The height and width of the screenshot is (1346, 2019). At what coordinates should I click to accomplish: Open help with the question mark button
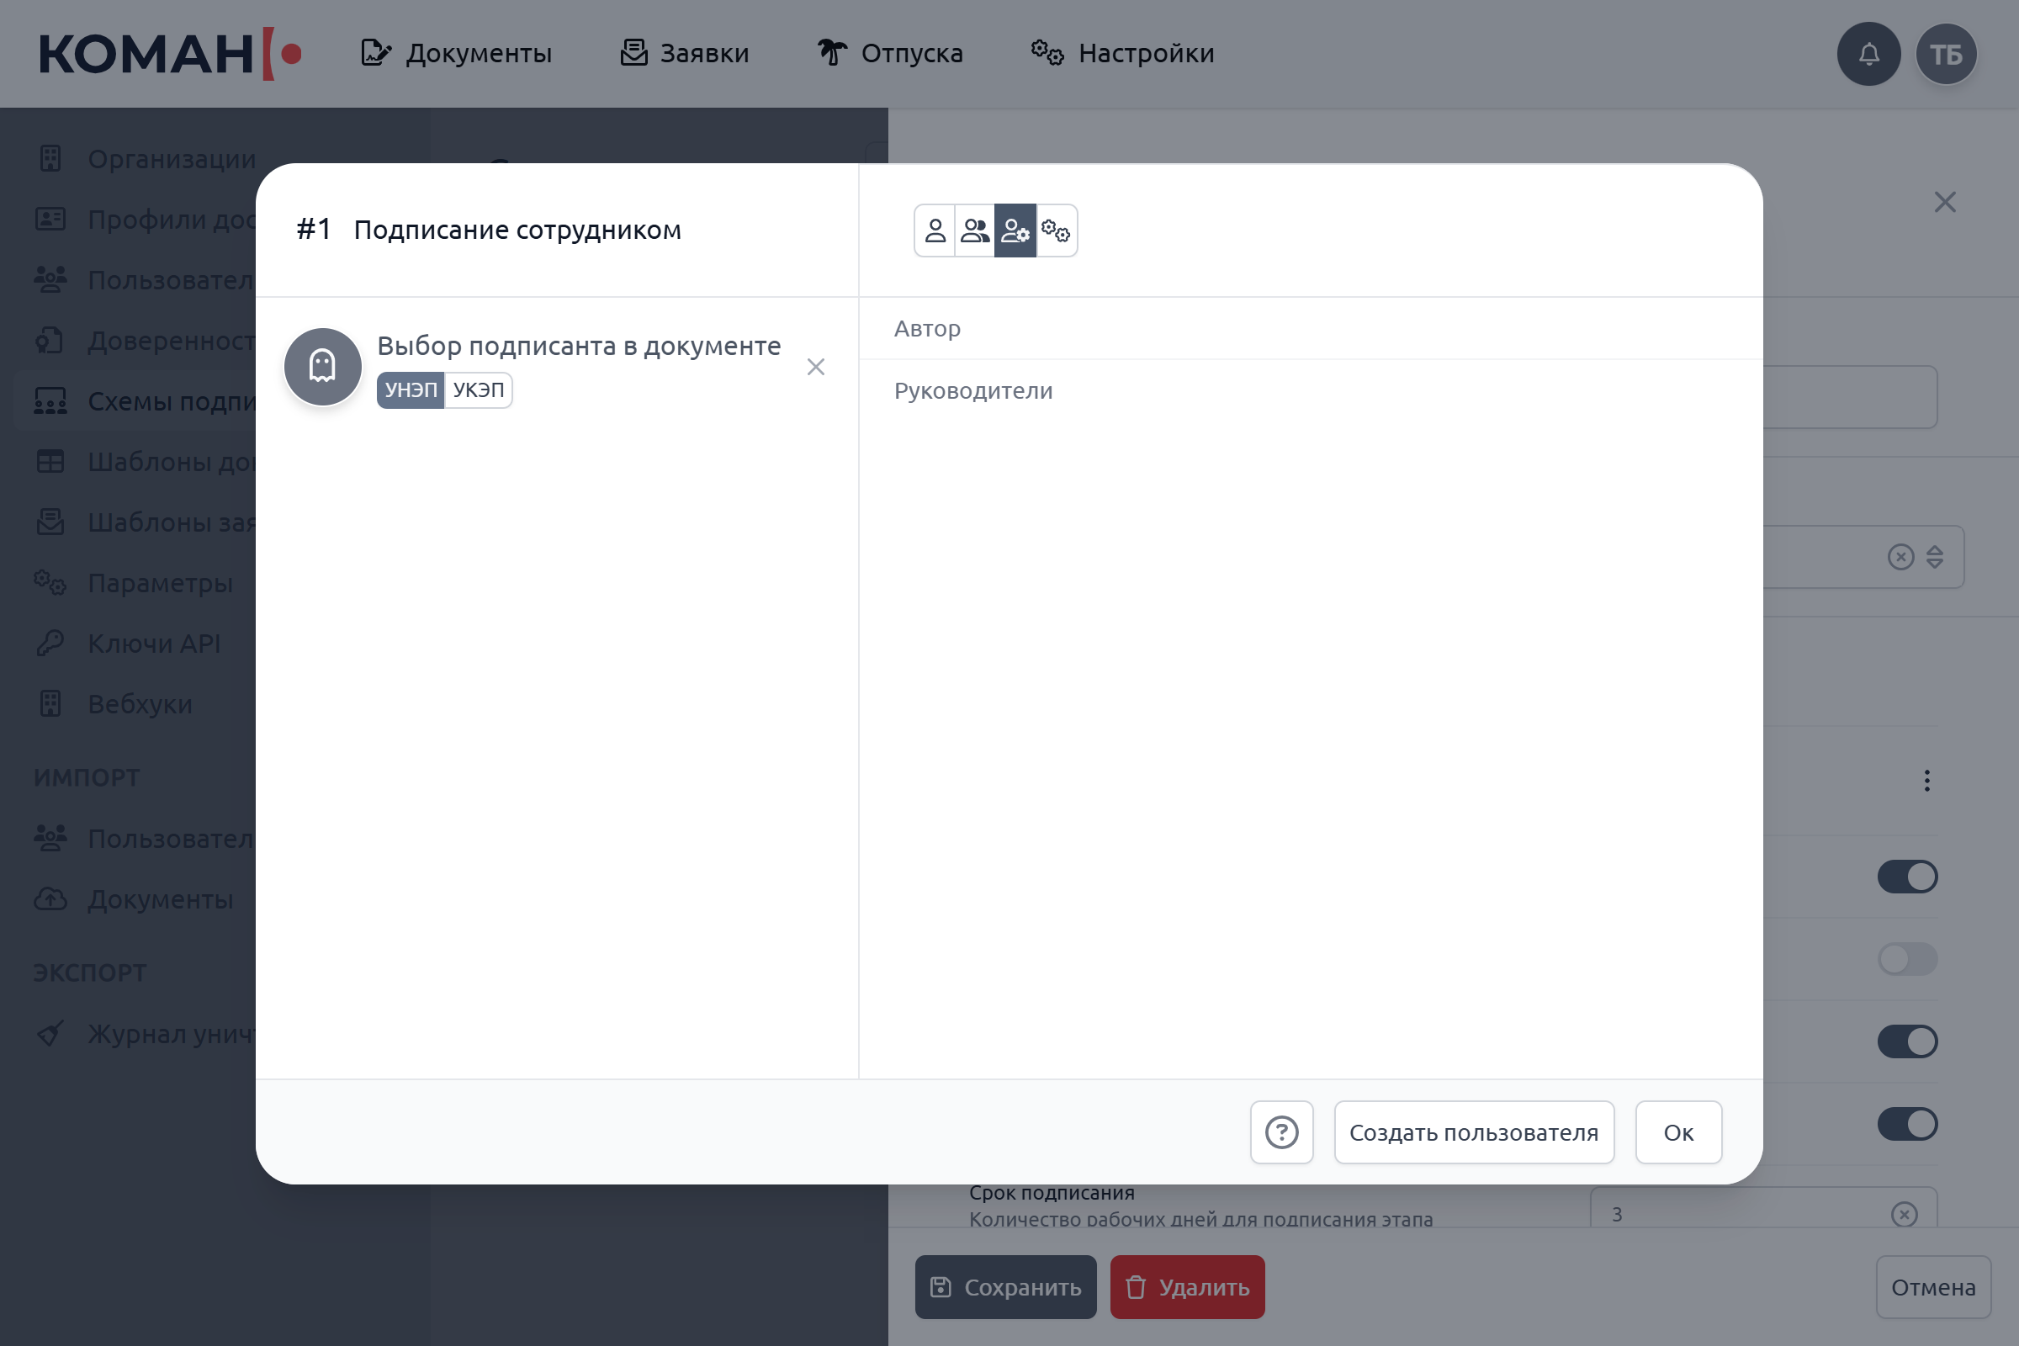point(1281,1132)
